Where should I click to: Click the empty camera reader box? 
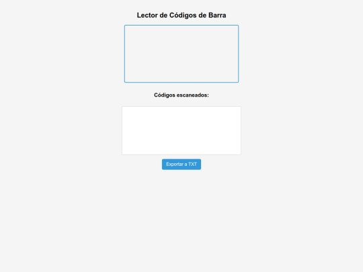pyautogui.click(x=182, y=54)
